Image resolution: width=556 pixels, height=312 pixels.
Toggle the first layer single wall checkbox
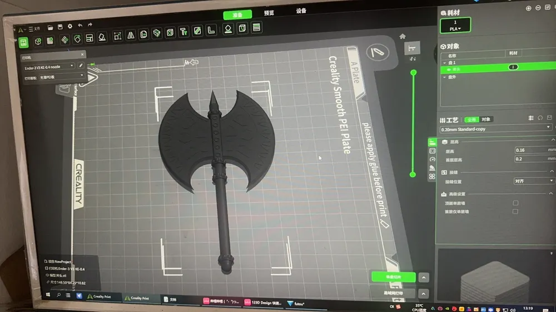tap(515, 212)
